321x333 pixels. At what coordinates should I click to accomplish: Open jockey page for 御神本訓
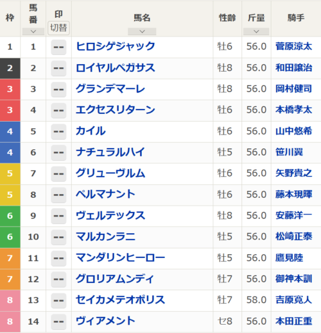click(293, 279)
